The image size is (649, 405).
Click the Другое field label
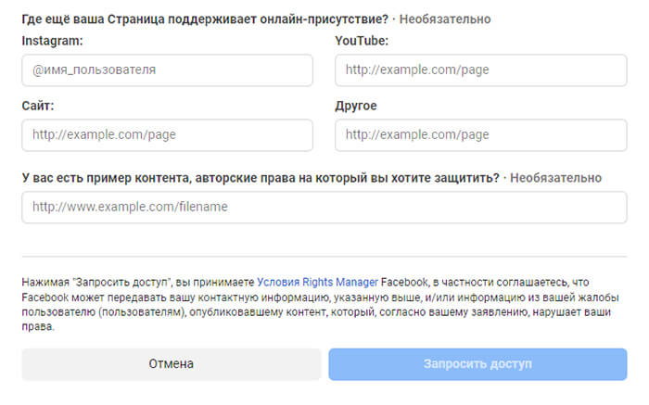tap(355, 106)
